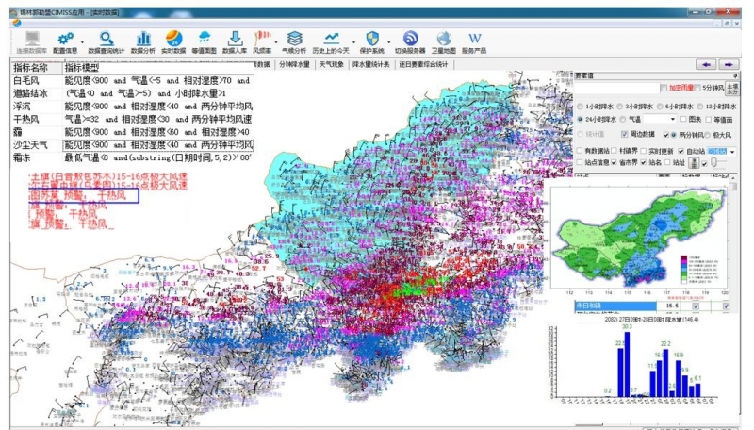Select the 1小时降水 radio button
This screenshot has height=430, width=754.
tap(581, 107)
